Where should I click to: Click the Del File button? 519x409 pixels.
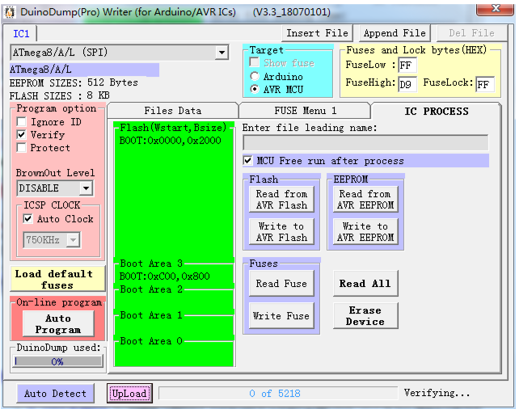pyautogui.click(x=471, y=33)
